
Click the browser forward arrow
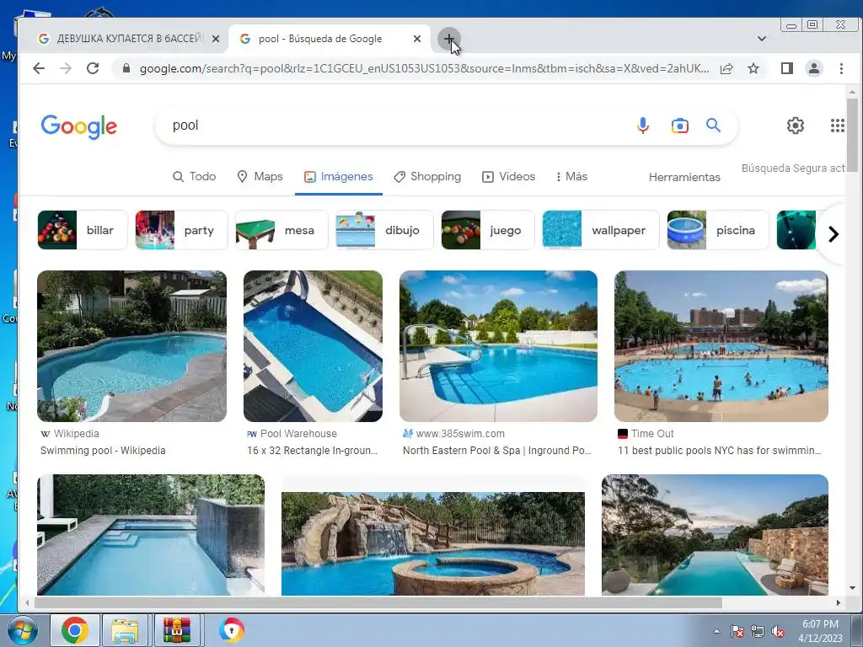click(x=66, y=68)
